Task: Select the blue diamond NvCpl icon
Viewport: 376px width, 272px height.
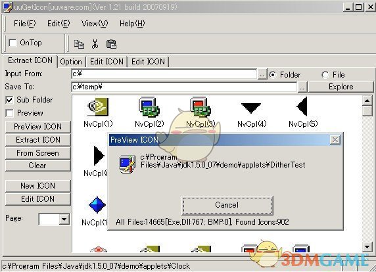Action: tap(97, 205)
